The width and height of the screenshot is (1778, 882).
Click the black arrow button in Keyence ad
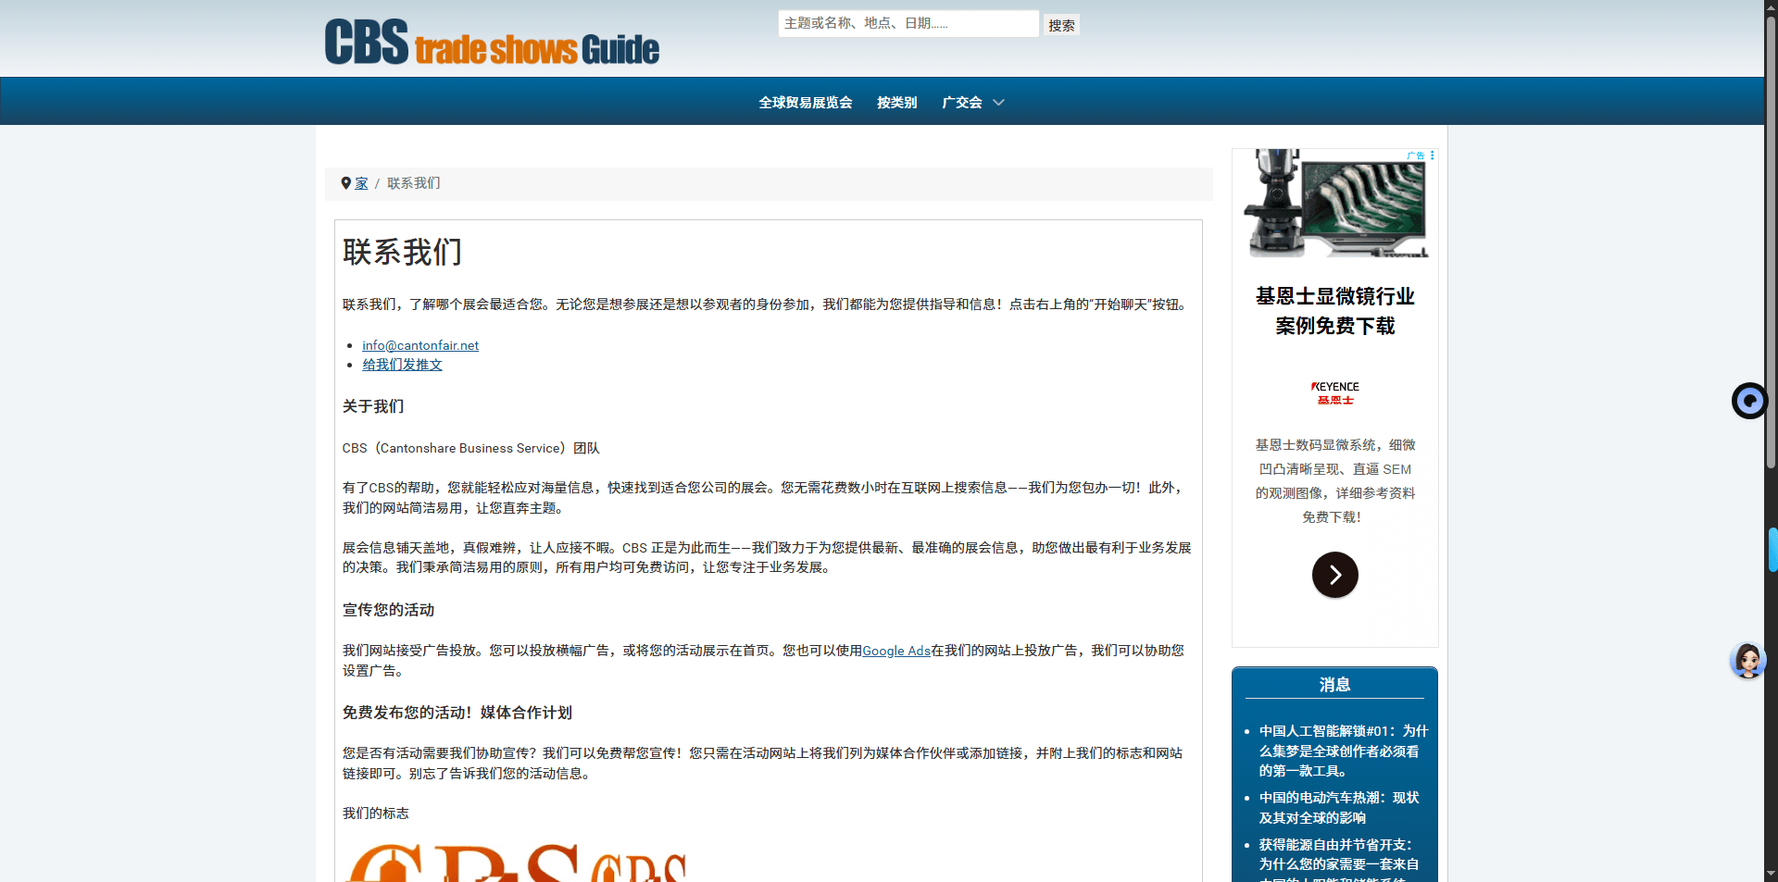[1334, 575]
